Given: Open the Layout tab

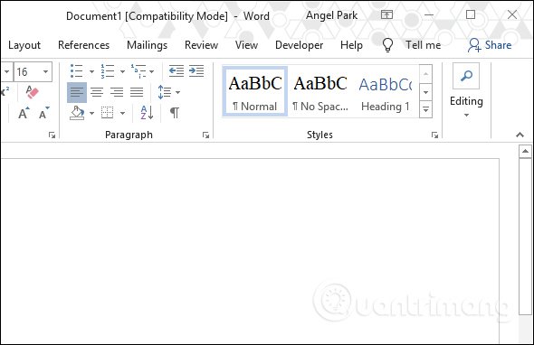Looking at the screenshot, I should point(24,45).
